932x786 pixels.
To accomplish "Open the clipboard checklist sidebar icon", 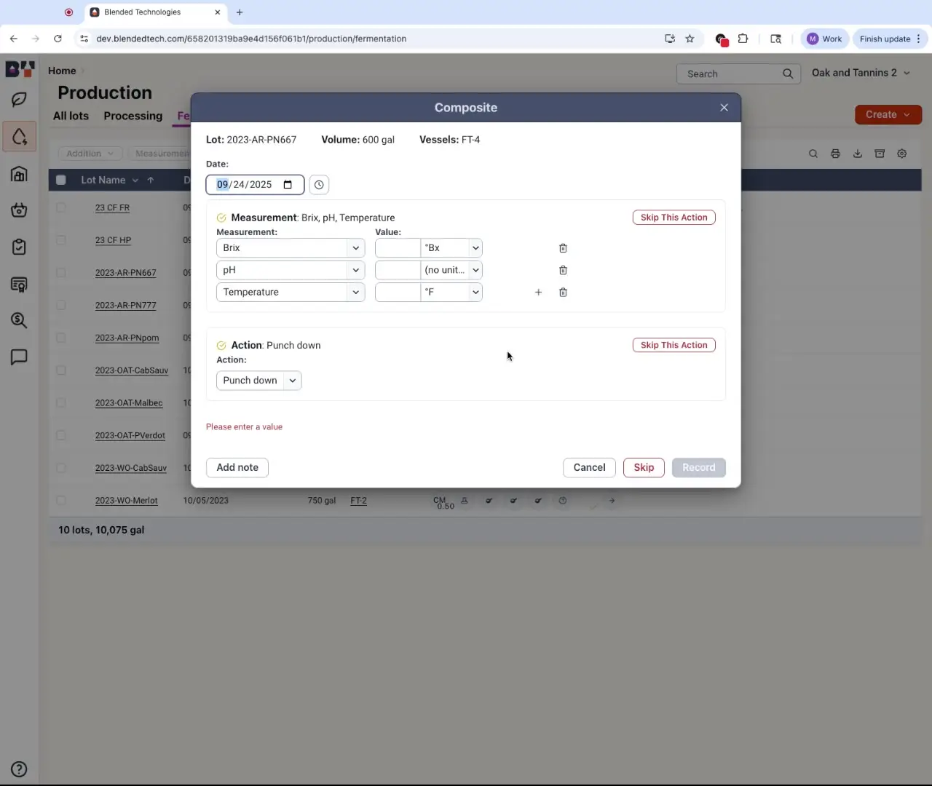I will [19, 247].
